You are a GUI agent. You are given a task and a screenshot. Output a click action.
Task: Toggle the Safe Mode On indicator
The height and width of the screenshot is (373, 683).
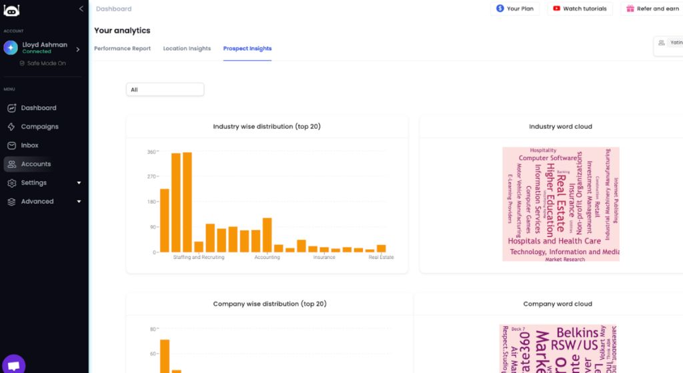pyautogui.click(x=43, y=63)
